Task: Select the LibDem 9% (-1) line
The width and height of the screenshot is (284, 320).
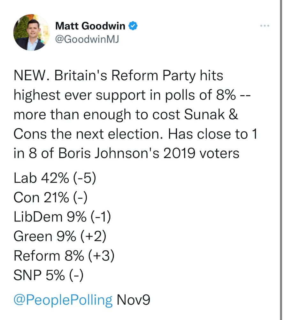Action: pos(62,217)
